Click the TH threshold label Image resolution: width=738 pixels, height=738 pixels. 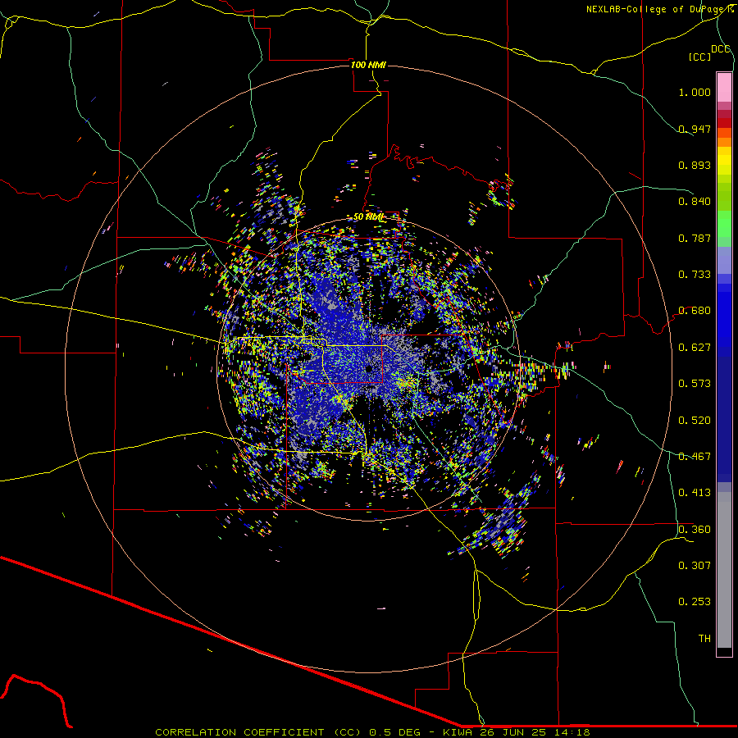coord(704,639)
